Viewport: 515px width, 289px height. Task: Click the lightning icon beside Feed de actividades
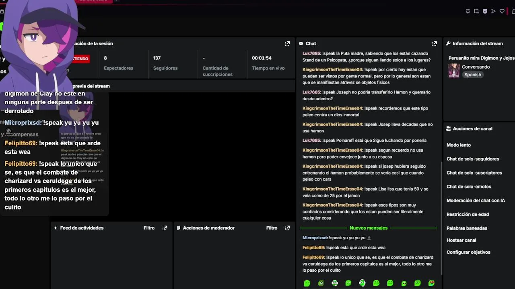coord(56,228)
